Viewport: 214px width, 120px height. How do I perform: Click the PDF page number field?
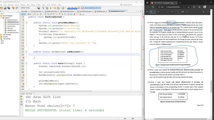178,12
